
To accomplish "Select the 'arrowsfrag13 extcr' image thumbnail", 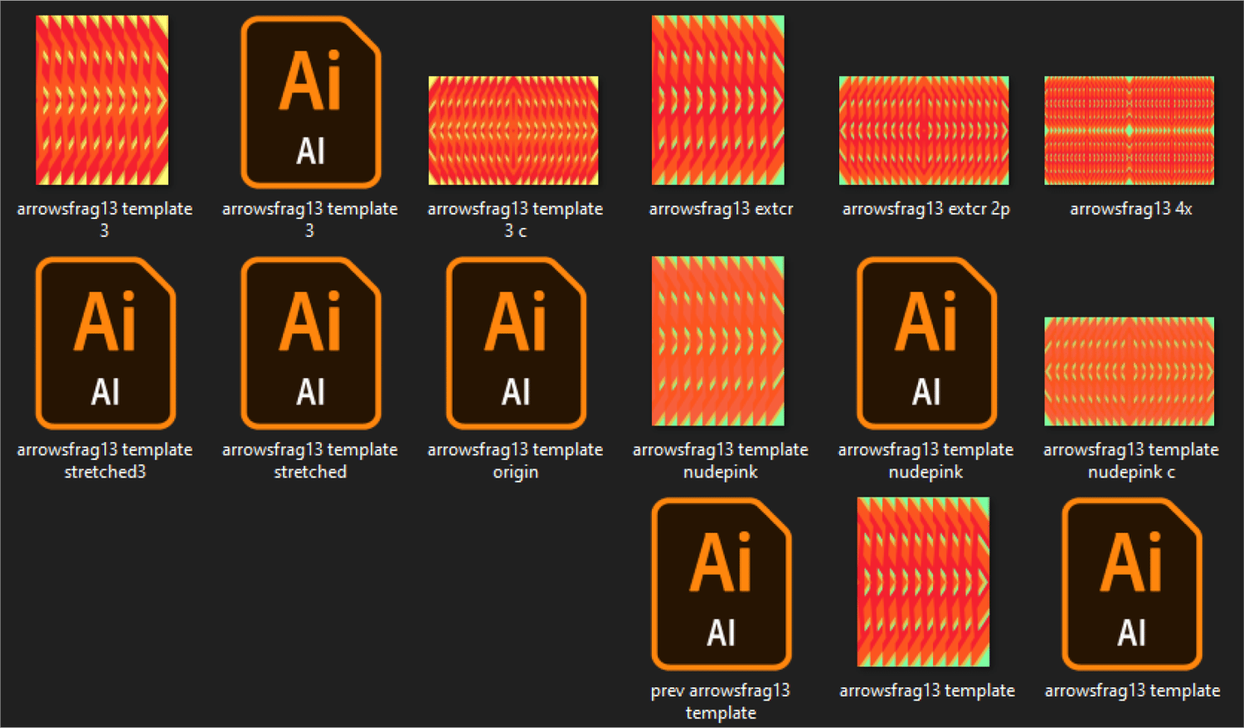I will click(x=718, y=100).
